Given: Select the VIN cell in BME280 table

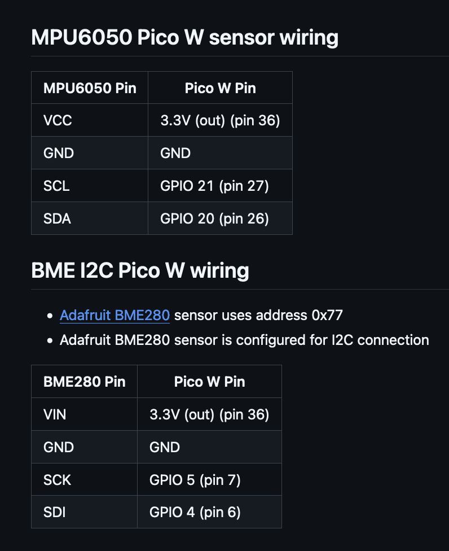Looking at the screenshot, I should point(84,414).
